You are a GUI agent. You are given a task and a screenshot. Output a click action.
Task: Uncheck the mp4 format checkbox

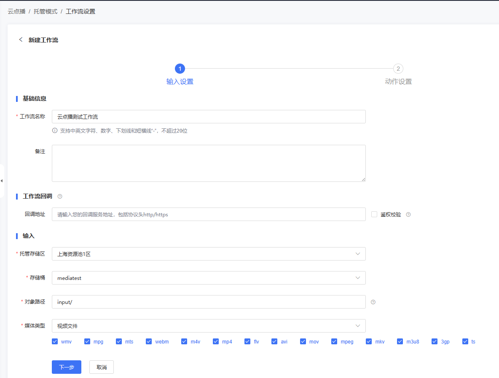pos(216,341)
